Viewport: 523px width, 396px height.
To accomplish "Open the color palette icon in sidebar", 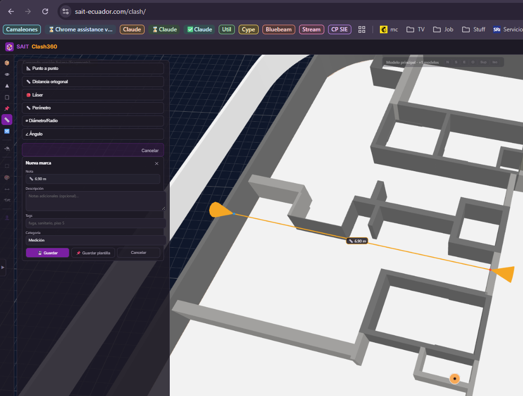I will (x=7, y=177).
